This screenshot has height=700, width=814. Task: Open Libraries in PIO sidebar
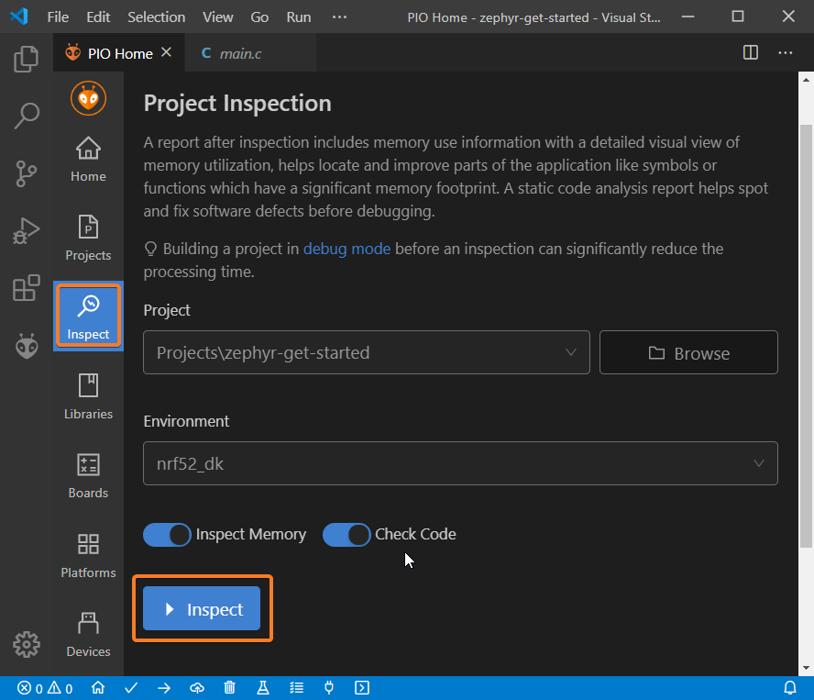pyautogui.click(x=88, y=396)
